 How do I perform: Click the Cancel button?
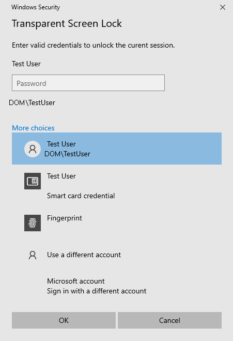[169, 320]
